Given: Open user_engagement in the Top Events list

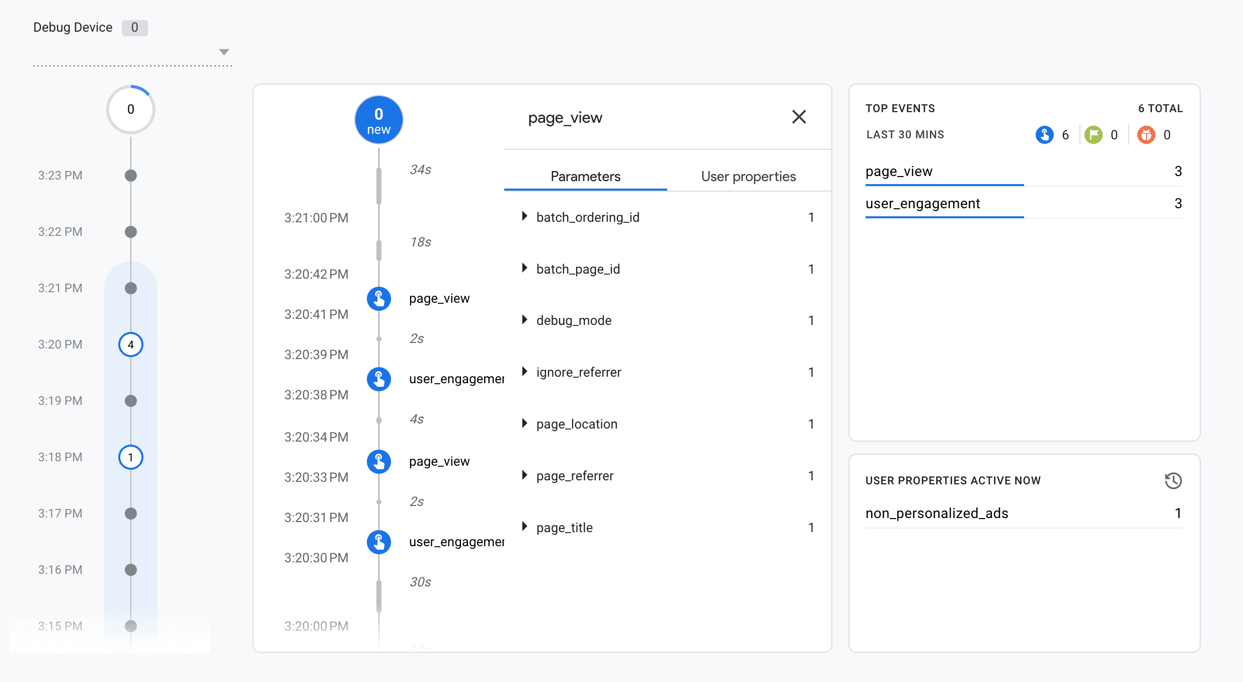Looking at the screenshot, I should tap(922, 204).
